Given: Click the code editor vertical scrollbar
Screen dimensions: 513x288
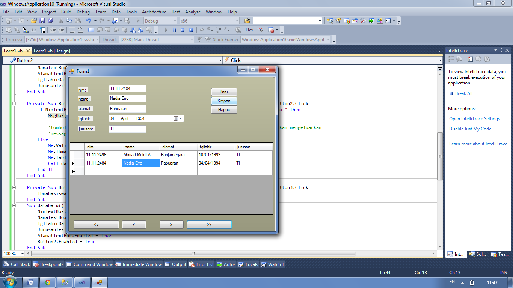Looking at the screenshot, I should click(x=440, y=157).
